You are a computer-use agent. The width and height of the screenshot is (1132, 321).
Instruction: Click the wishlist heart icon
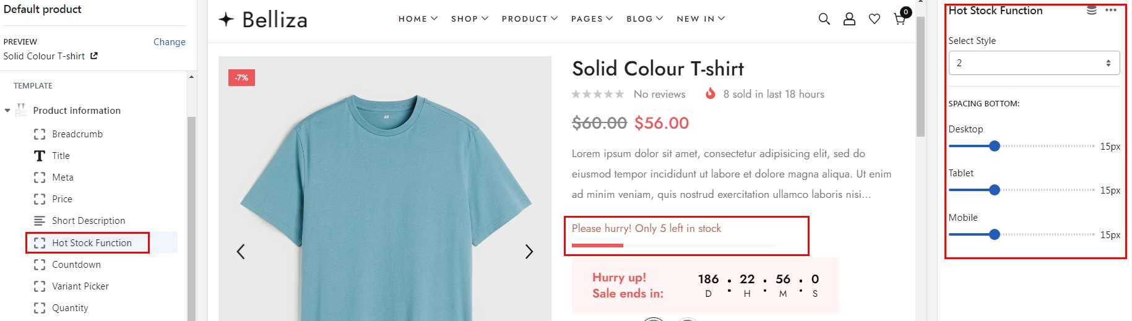[874, 19]
